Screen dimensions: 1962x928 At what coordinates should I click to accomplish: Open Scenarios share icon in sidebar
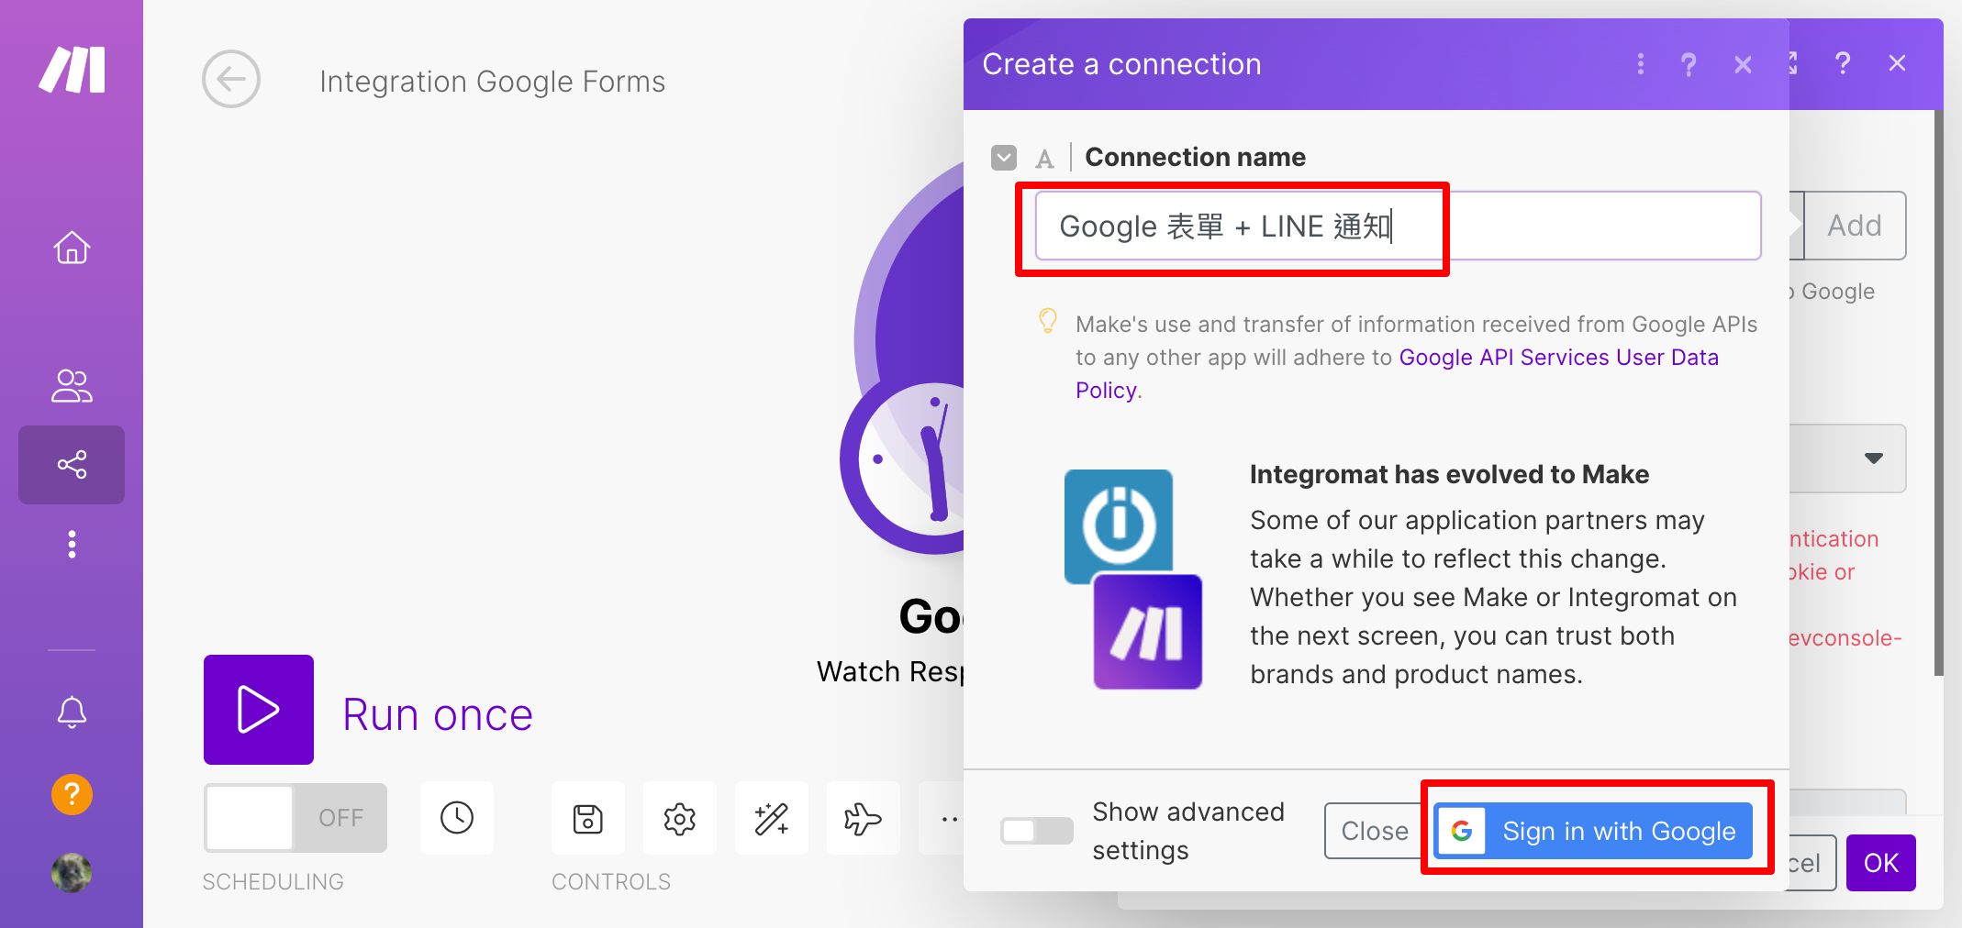pyautogui.click(x=72, y=465)
